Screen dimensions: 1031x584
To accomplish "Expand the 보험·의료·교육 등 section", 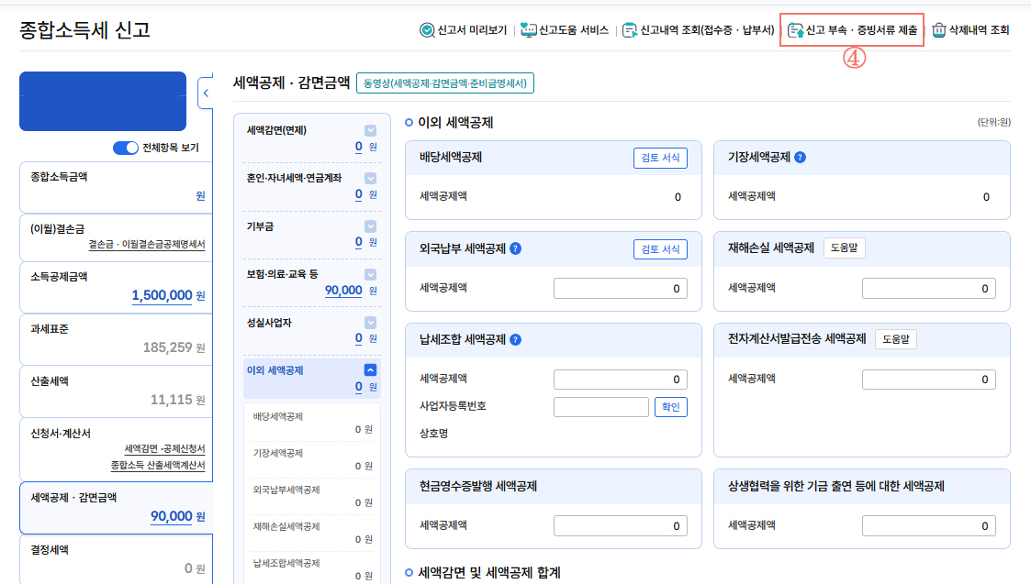I will (x=370, y=275).
